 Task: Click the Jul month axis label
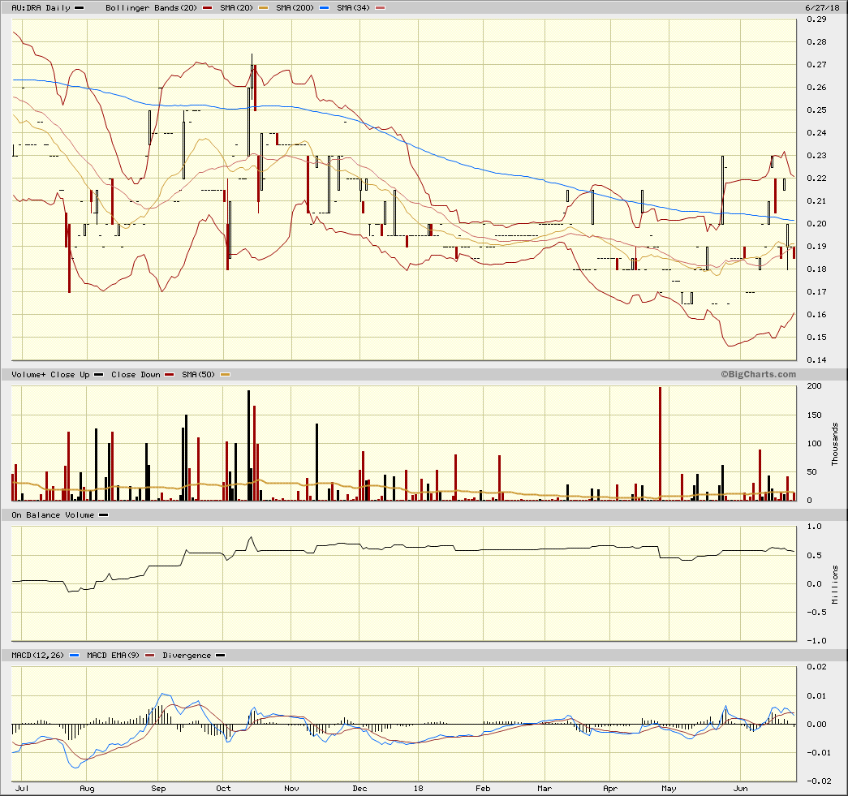point(22,789)
